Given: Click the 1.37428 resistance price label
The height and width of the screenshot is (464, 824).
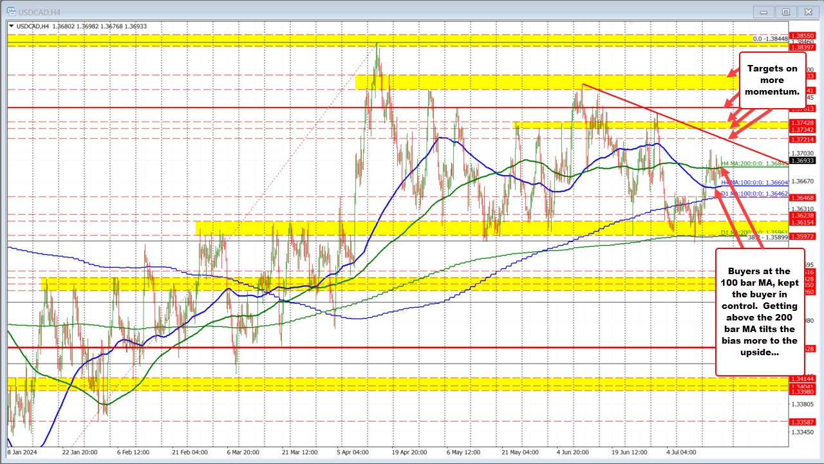Looking at the screenshot, I should click(801, 123).
